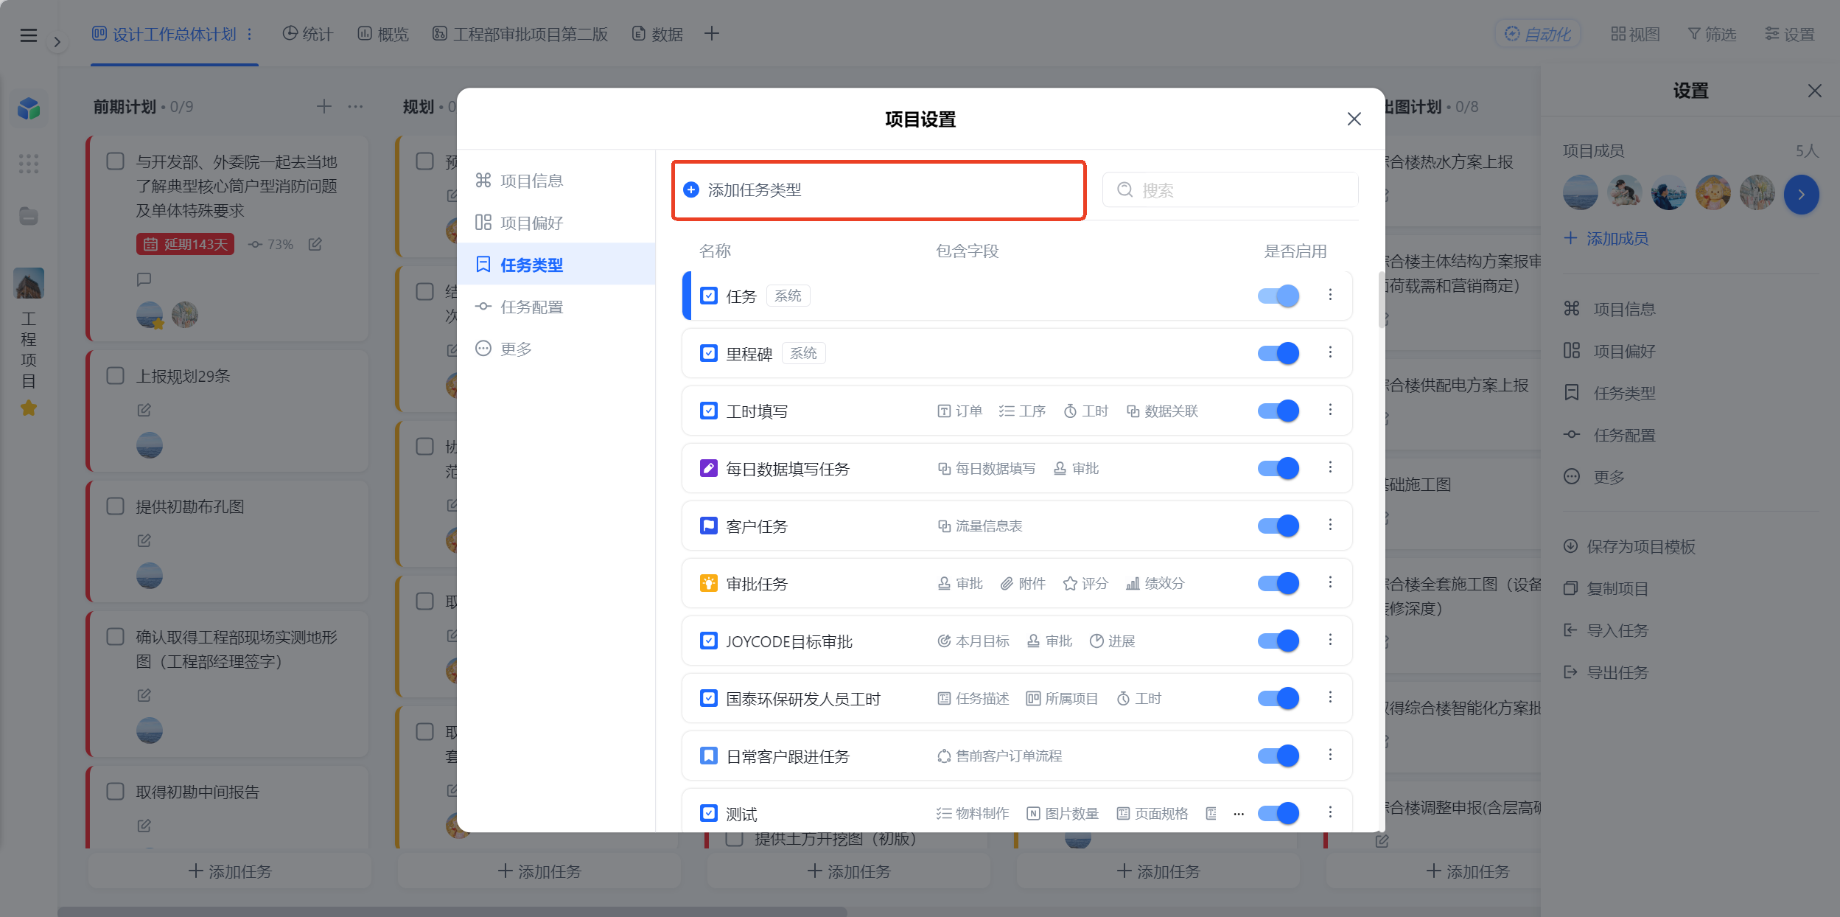
Task: Expand the sidebar chevron arrow
Action: (57, 42)
